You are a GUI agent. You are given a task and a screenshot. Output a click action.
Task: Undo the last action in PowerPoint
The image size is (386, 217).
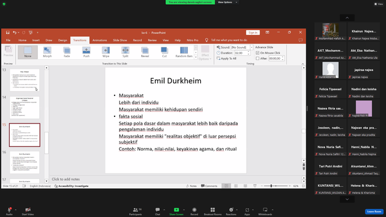click(x=14, y=33)
